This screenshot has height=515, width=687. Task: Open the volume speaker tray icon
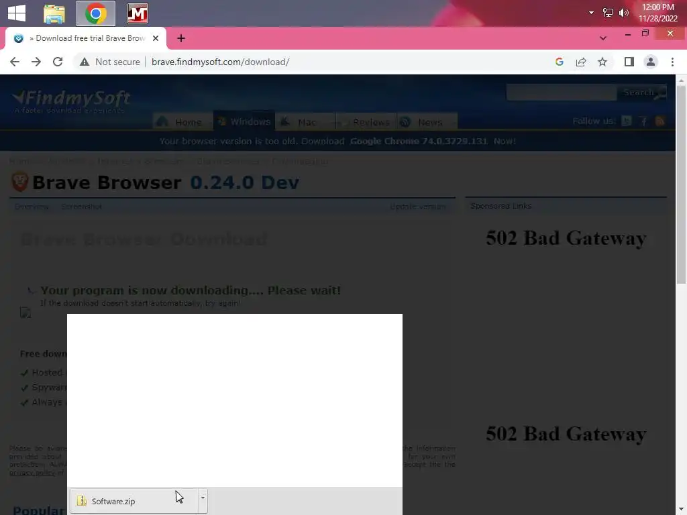point(623,13)
